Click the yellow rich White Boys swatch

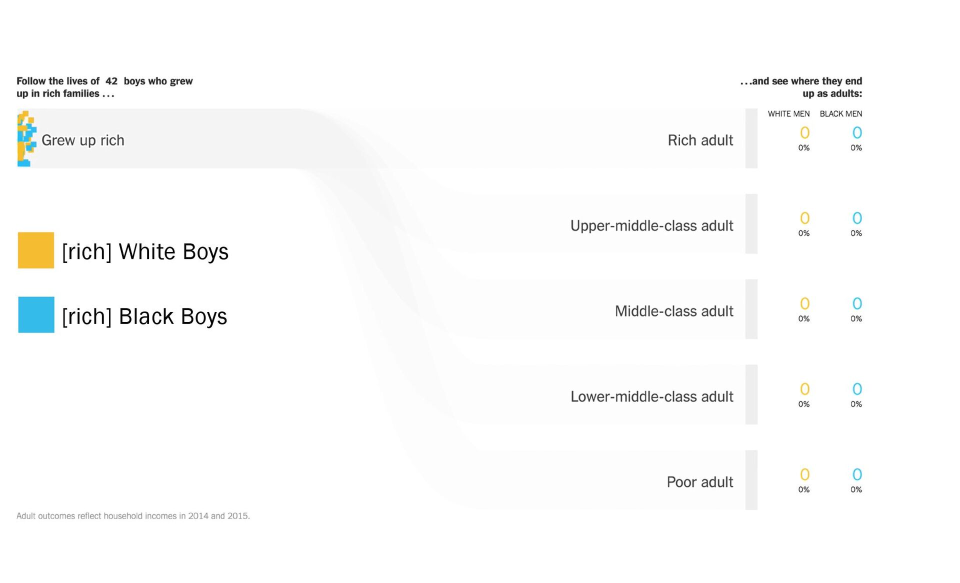35,250
